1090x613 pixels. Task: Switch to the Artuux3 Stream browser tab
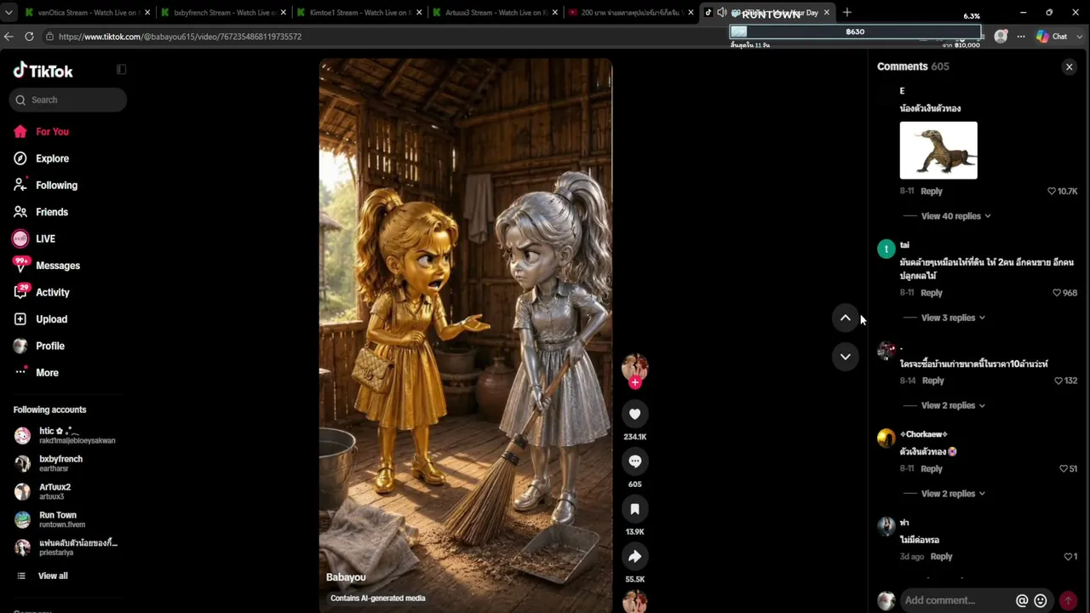pyautogui.click(x=496, y=13)
